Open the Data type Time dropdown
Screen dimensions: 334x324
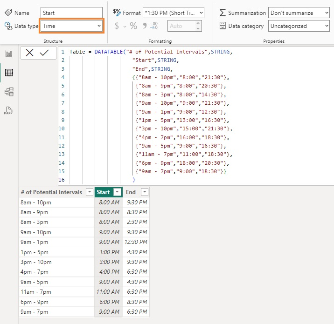71,26
